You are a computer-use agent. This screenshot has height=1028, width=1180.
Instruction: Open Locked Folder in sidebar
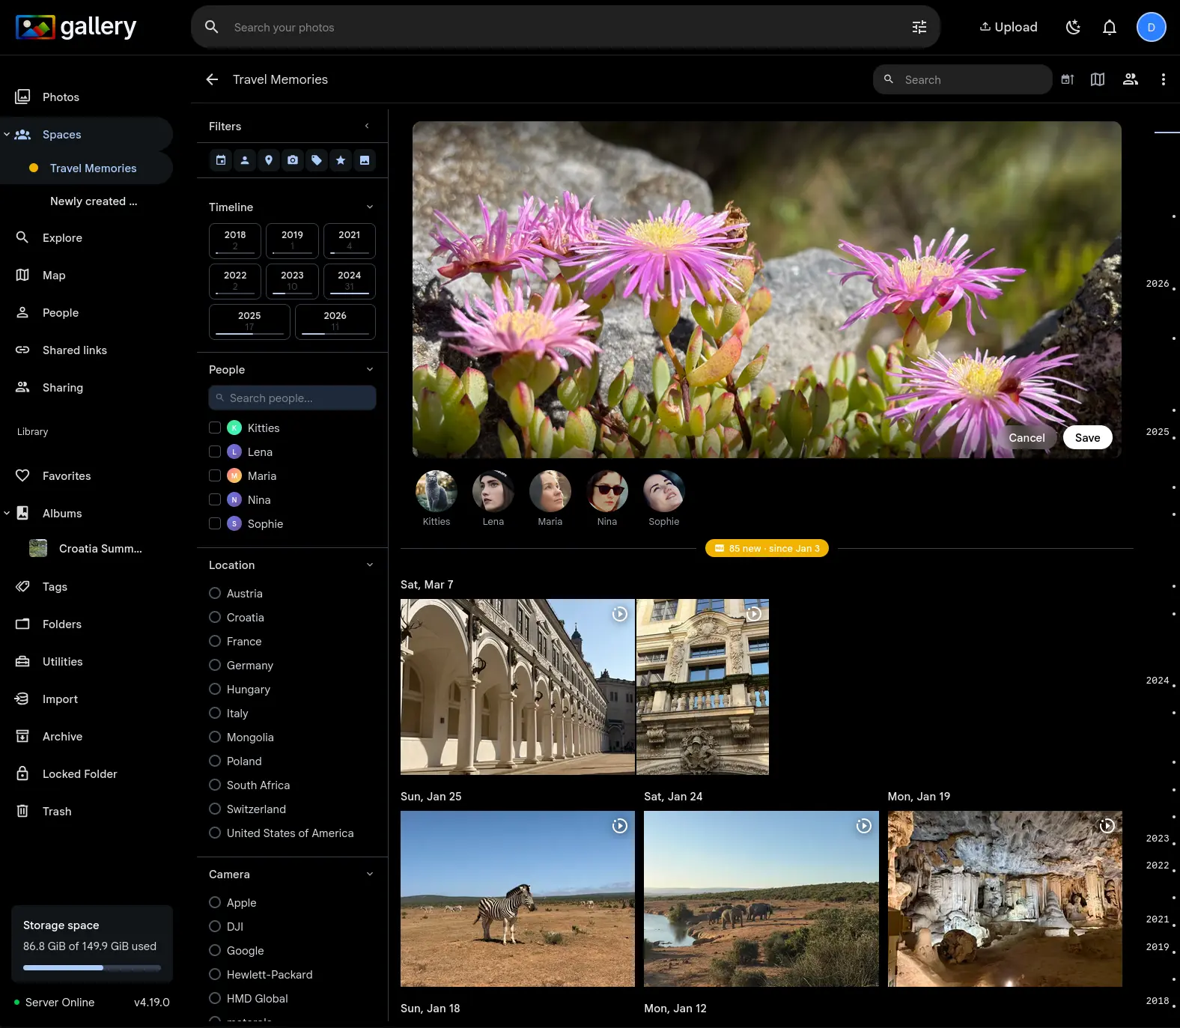click(86, 773)
